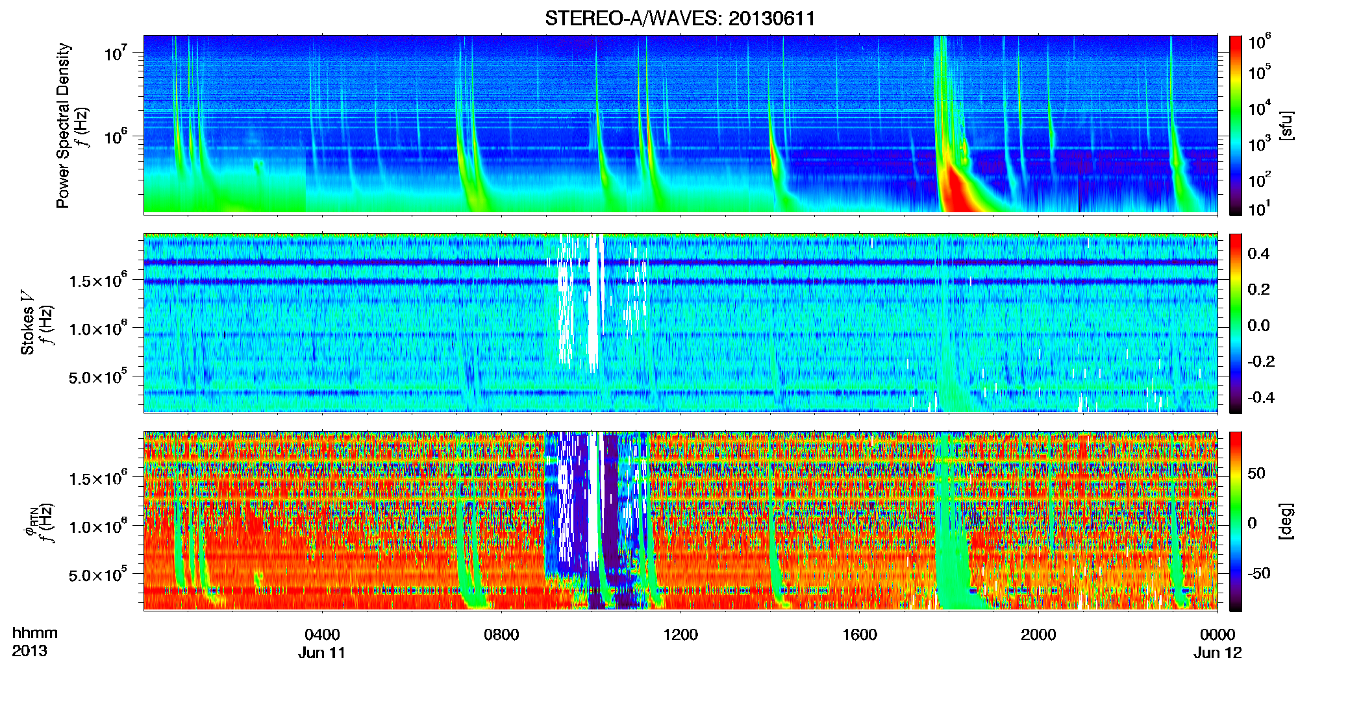1361x701 pixels.
Task: Select the 10^2 sfu colorbar tick label
Action: (1260, 179)
